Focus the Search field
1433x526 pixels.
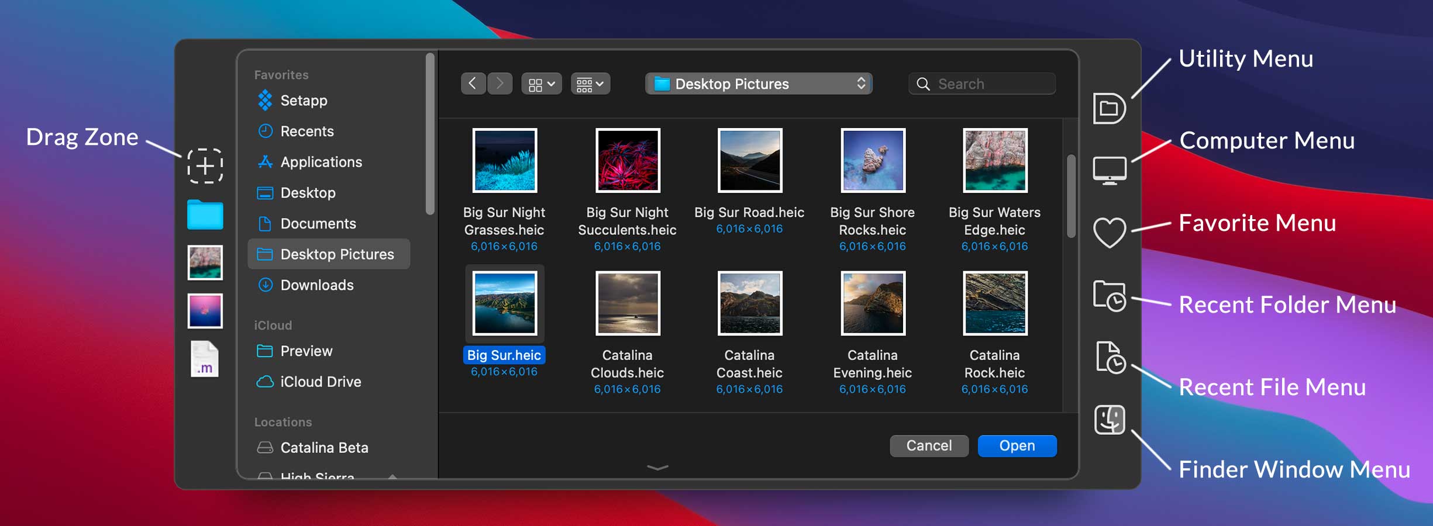click(982, 84)
